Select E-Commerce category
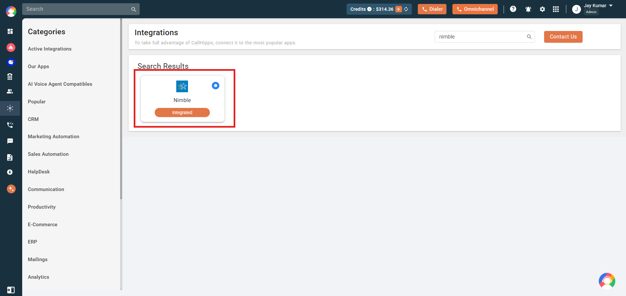The width and height of the screenshot is (626, 296). click(43, 225)
